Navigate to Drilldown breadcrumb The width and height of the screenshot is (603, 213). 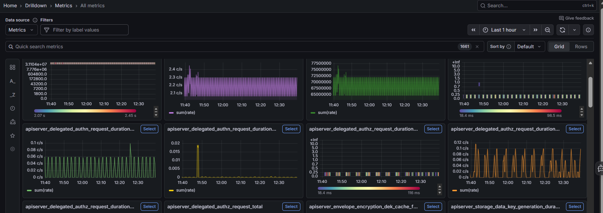[36, 6]
